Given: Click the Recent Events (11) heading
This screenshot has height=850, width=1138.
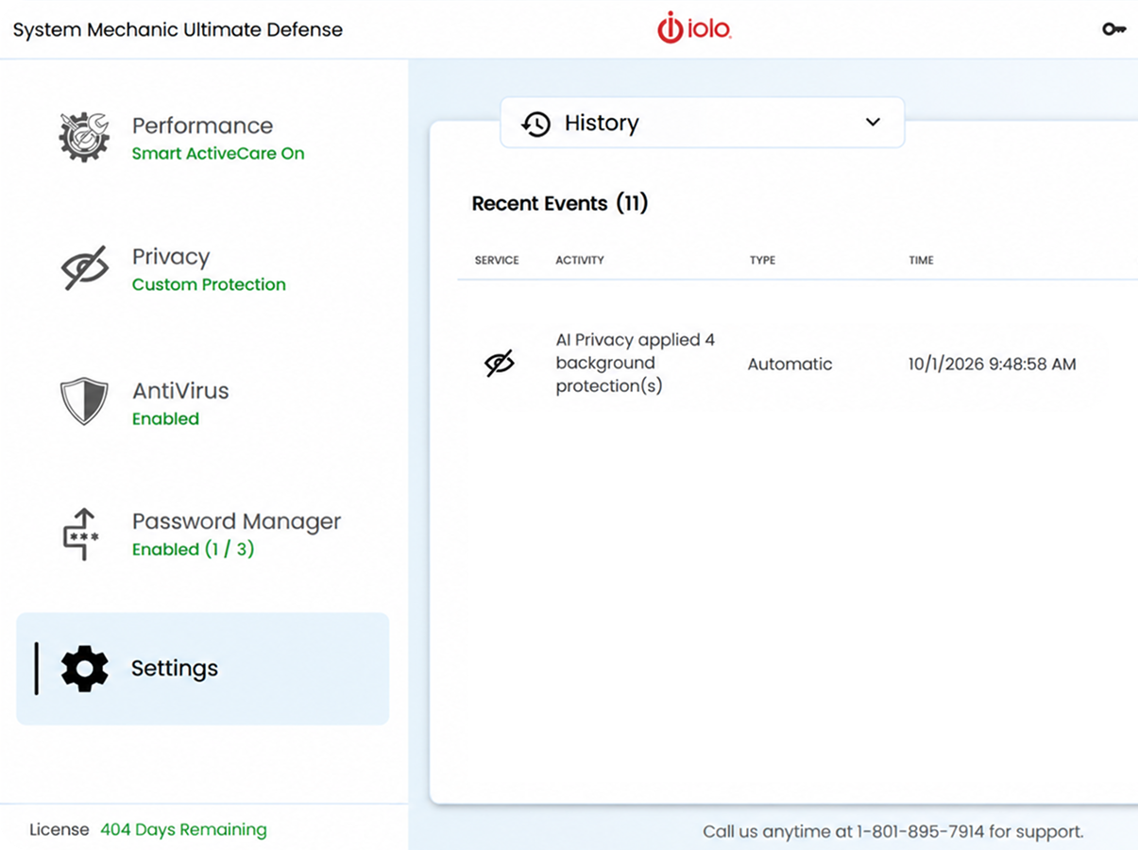Looking at the screenshot, I should pos(560,203).
